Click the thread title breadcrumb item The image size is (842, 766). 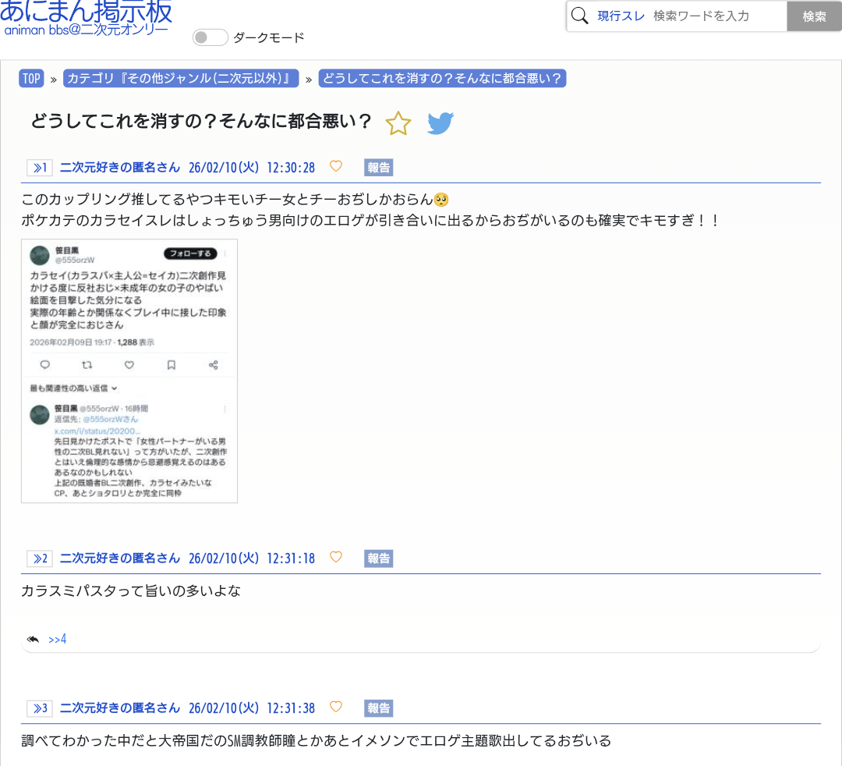pyautogui.click(x=442, y=79)
